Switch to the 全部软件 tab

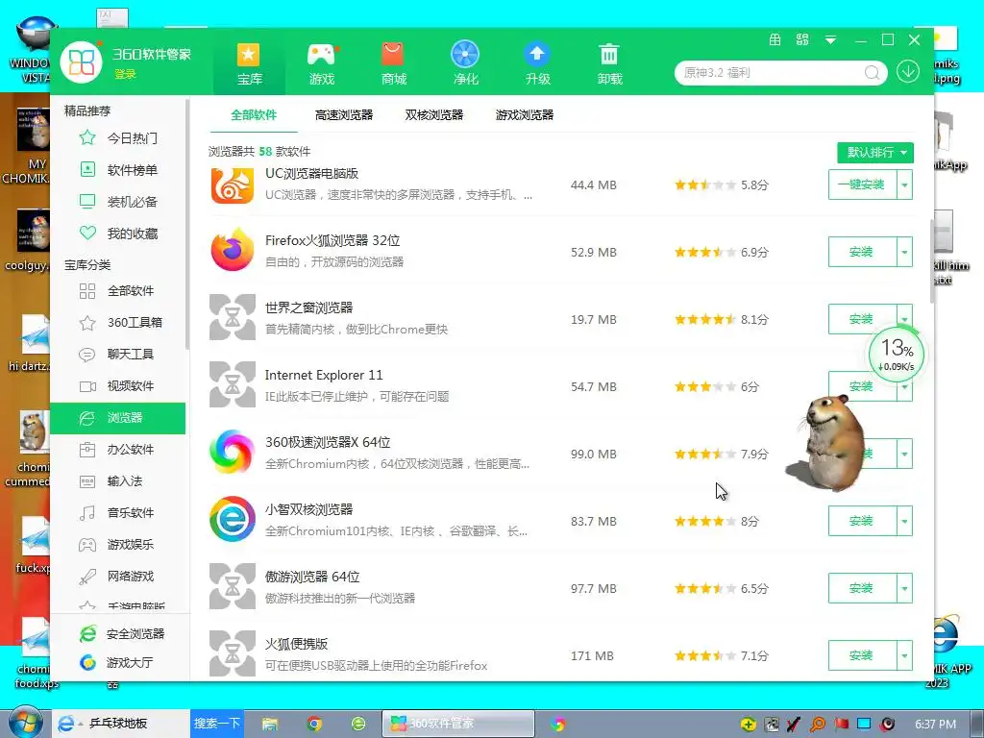[254, 115]
